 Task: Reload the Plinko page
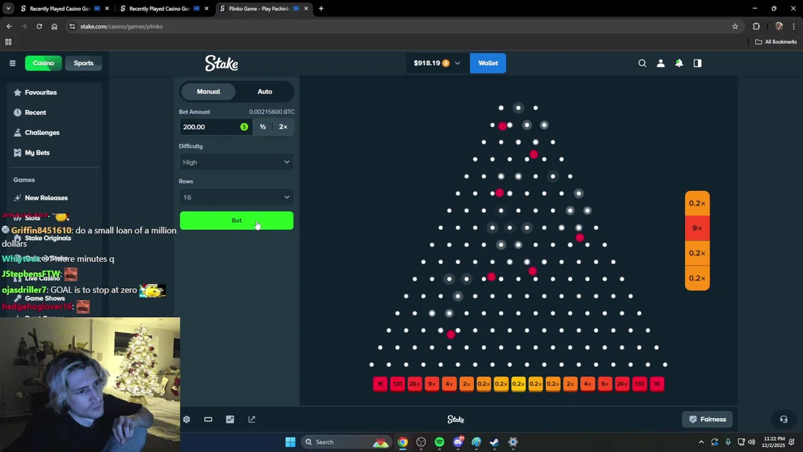pyautogui.click(x=39, y=26)
